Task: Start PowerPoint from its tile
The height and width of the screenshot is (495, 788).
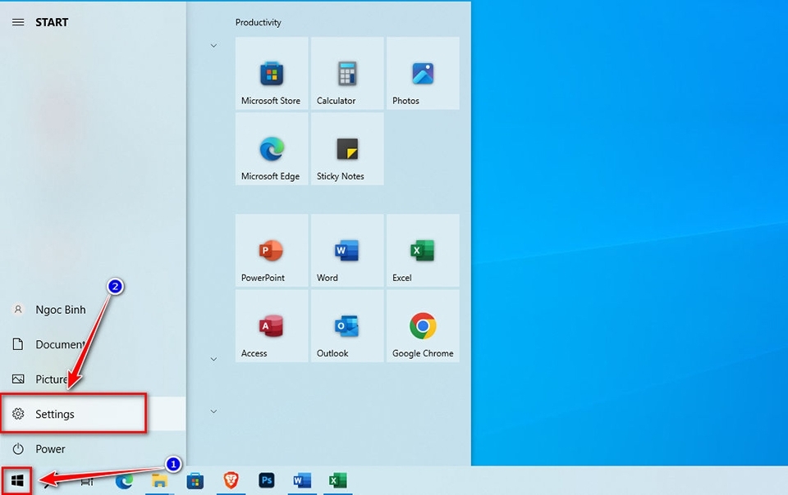Action: 272,251
